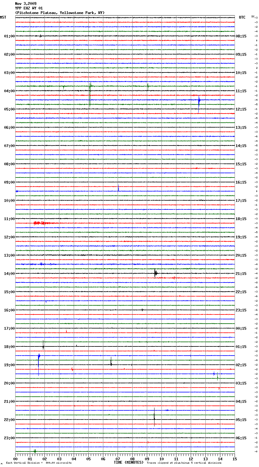259x467 pixels.
Task: Click the "MST" time zone label
Action: point(3,17)
